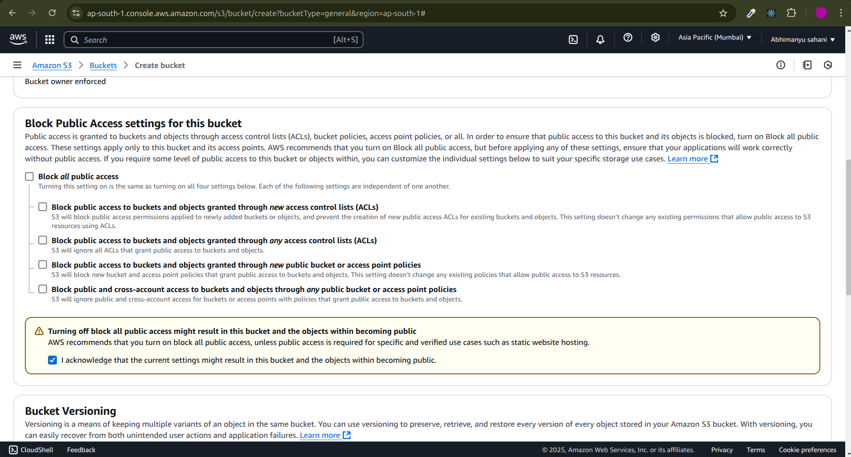Open the browser profile avatar
The height and width of the screenshot is (457, 851).
(x=821, y=13)
